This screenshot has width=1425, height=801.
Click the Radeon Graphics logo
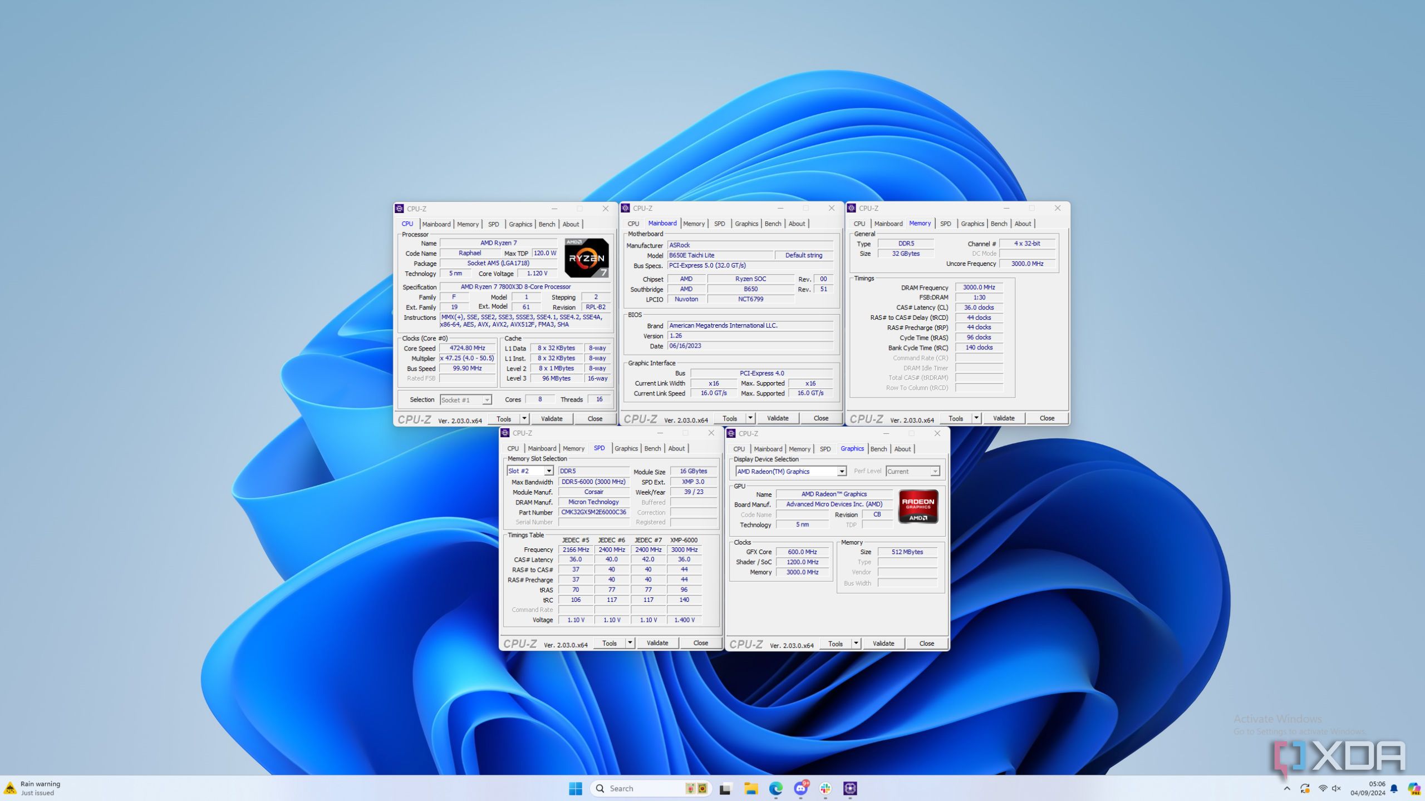(918, 505)
